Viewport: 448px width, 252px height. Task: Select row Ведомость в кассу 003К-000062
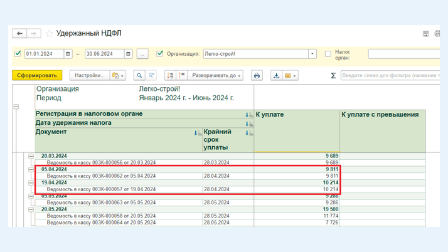coord(102,176)
